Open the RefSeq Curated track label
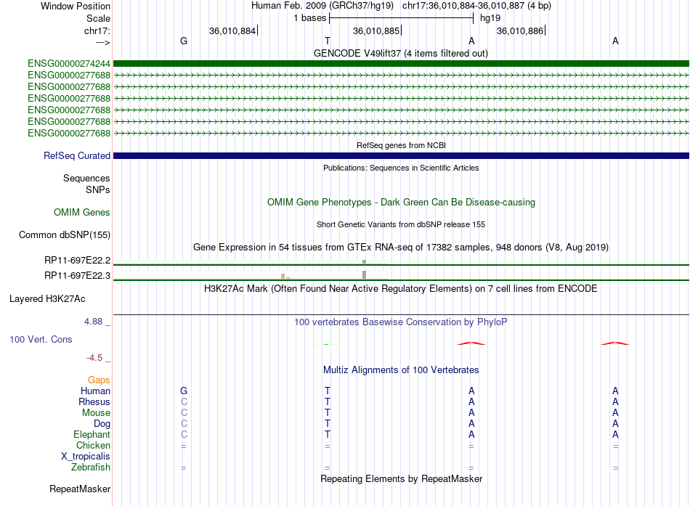 click(77, 156)
